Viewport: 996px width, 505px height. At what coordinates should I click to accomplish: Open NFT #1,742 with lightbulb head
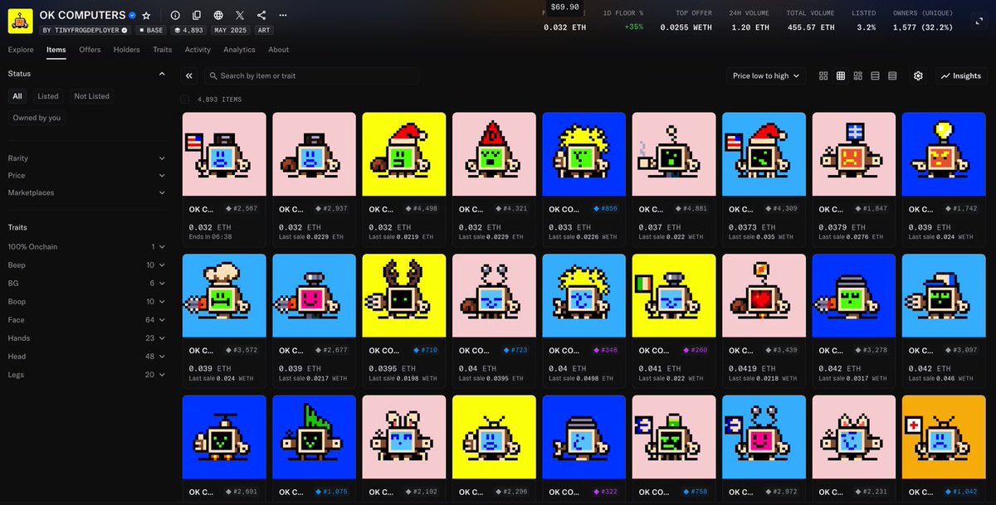944,154
